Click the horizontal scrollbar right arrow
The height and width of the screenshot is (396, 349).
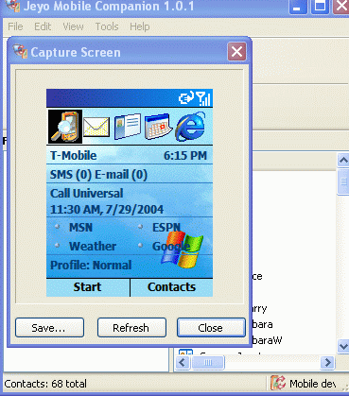327,363
